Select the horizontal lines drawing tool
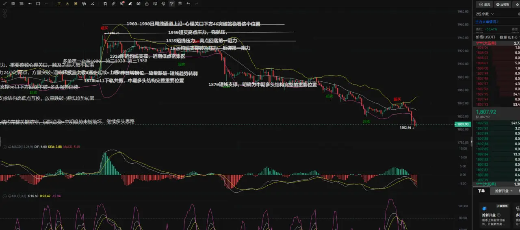The height and width of the screenshot is (230, 520). click(13, 4)
